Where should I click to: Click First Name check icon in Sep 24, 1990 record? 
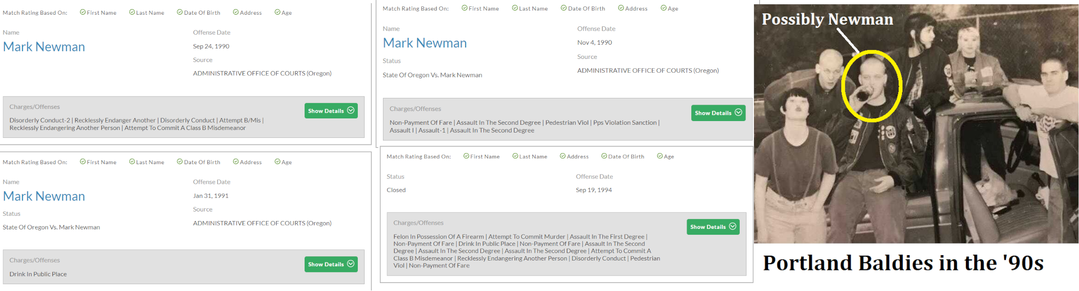tap(83, 13)
